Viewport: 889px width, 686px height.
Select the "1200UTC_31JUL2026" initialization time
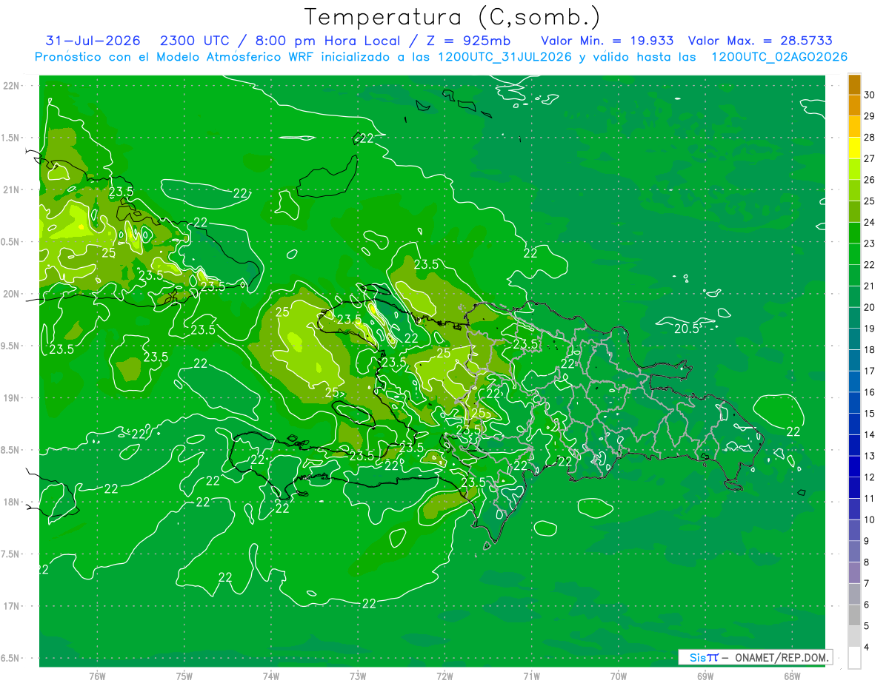[x=505, y=57]
